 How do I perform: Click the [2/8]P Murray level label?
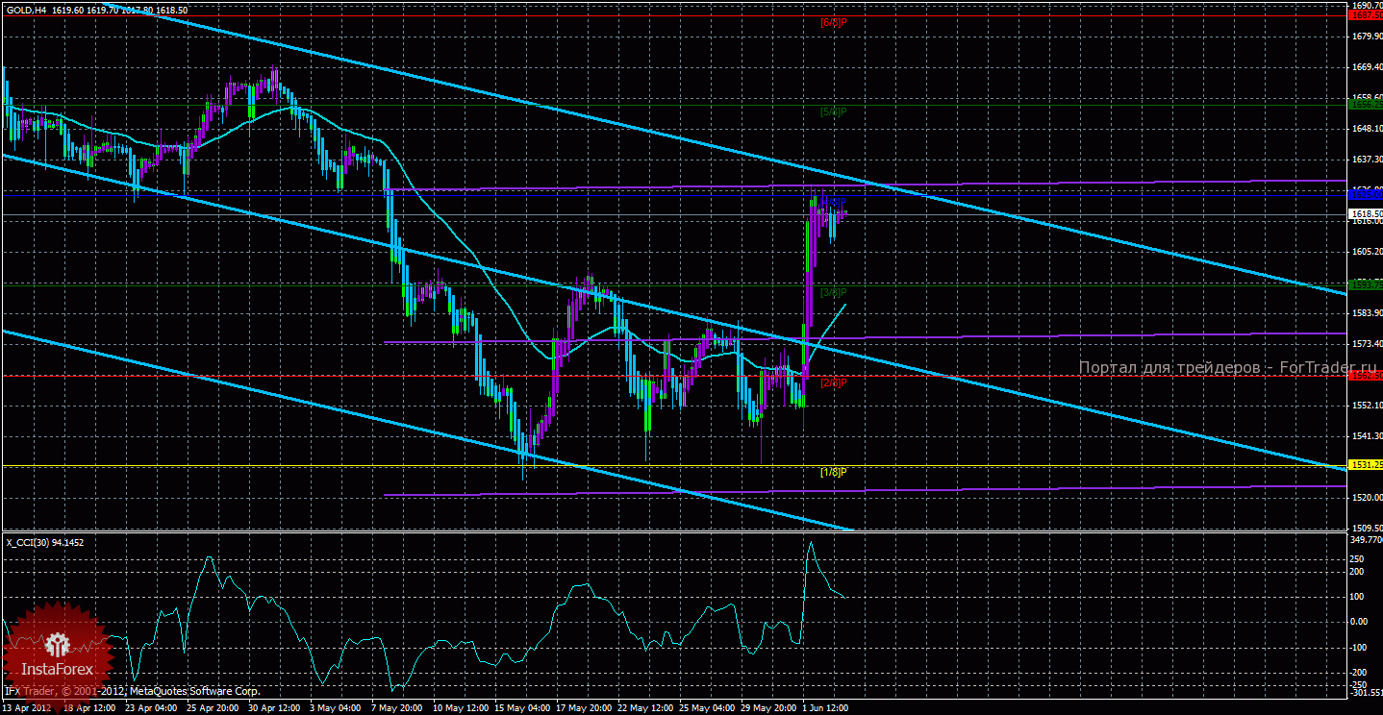(833, 382)
